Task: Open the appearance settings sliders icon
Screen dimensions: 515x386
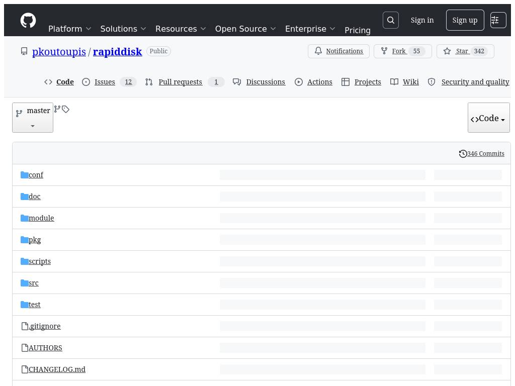Action: click(498, 20)
